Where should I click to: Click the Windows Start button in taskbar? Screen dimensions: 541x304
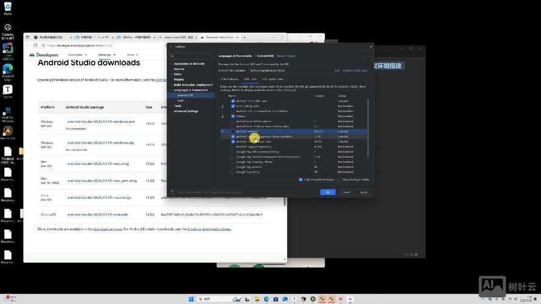(190, 299)
